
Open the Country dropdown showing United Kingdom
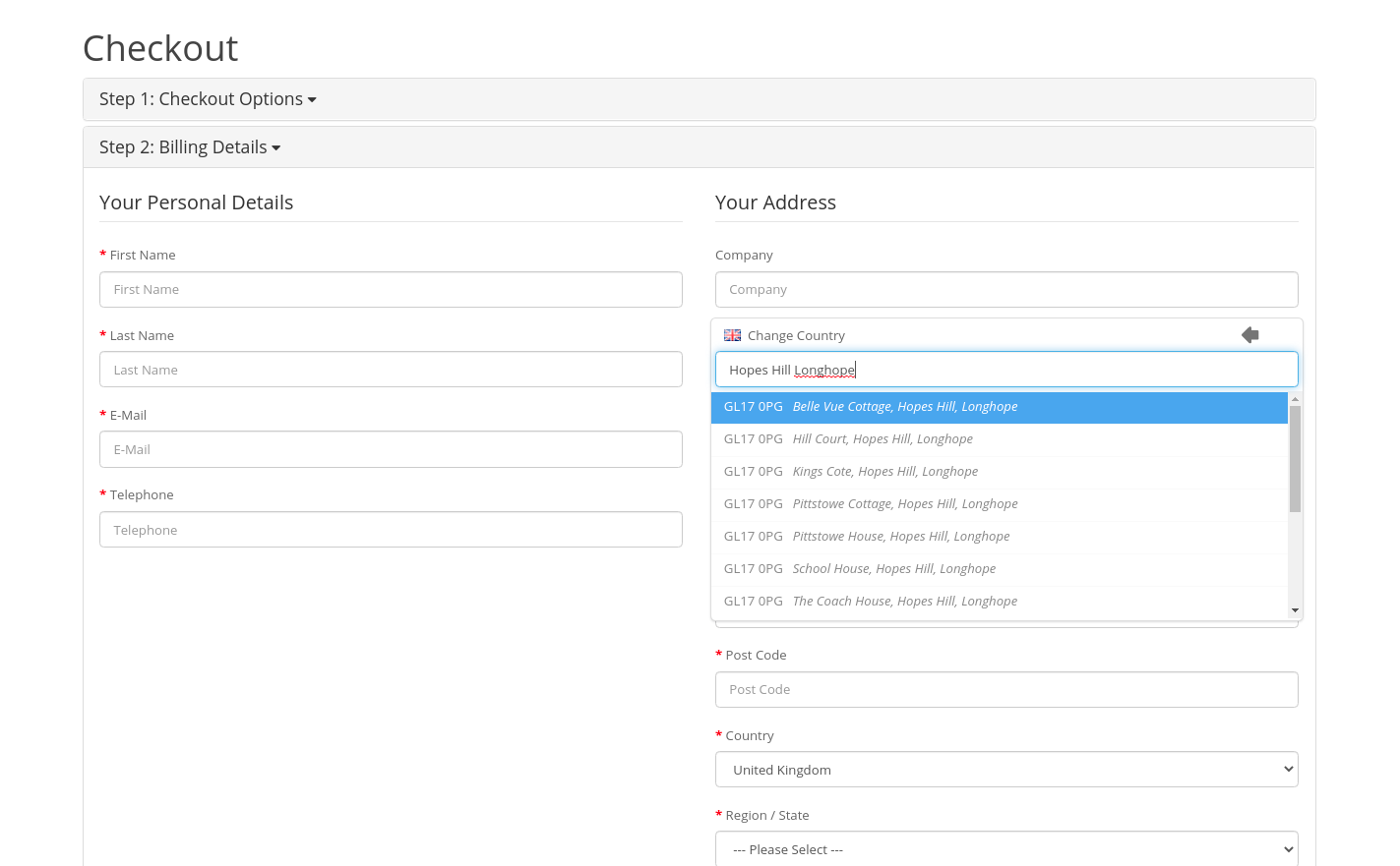coord(1006,770)
